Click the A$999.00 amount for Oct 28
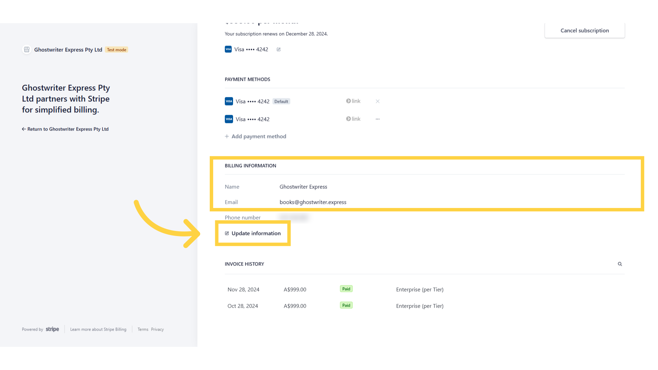The height and width of the screenshot is (370, 658). 295,306
